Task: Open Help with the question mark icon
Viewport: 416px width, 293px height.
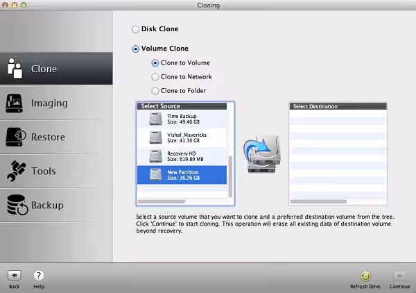Action: [x=39, y=276]
